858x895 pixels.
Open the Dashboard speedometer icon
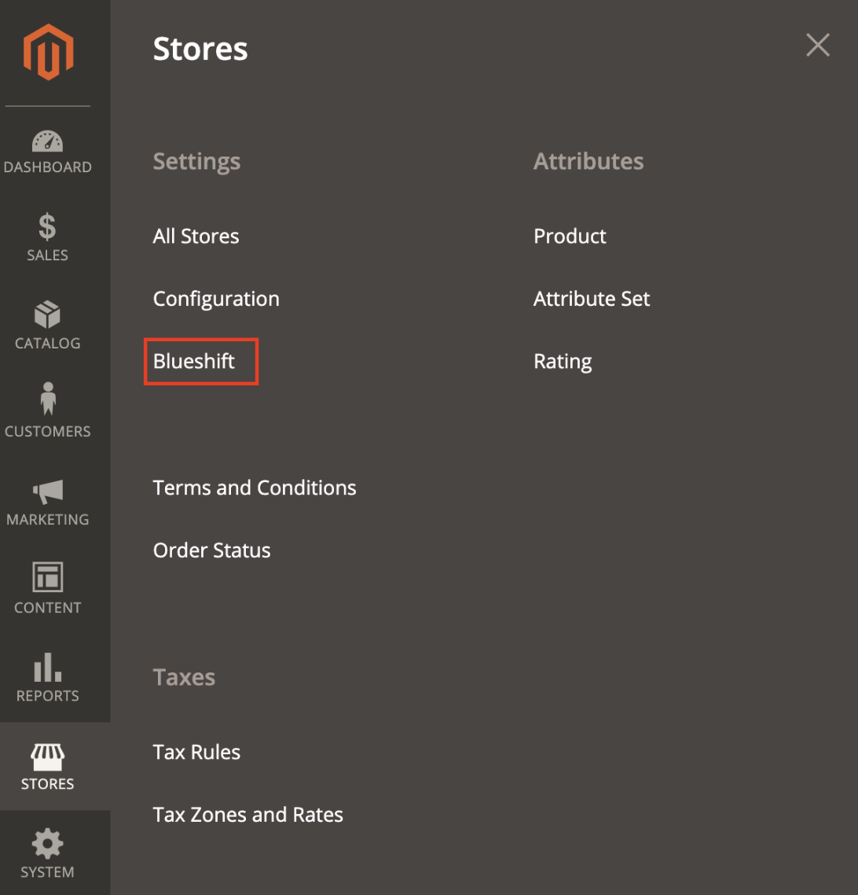(x=47, y=141)
